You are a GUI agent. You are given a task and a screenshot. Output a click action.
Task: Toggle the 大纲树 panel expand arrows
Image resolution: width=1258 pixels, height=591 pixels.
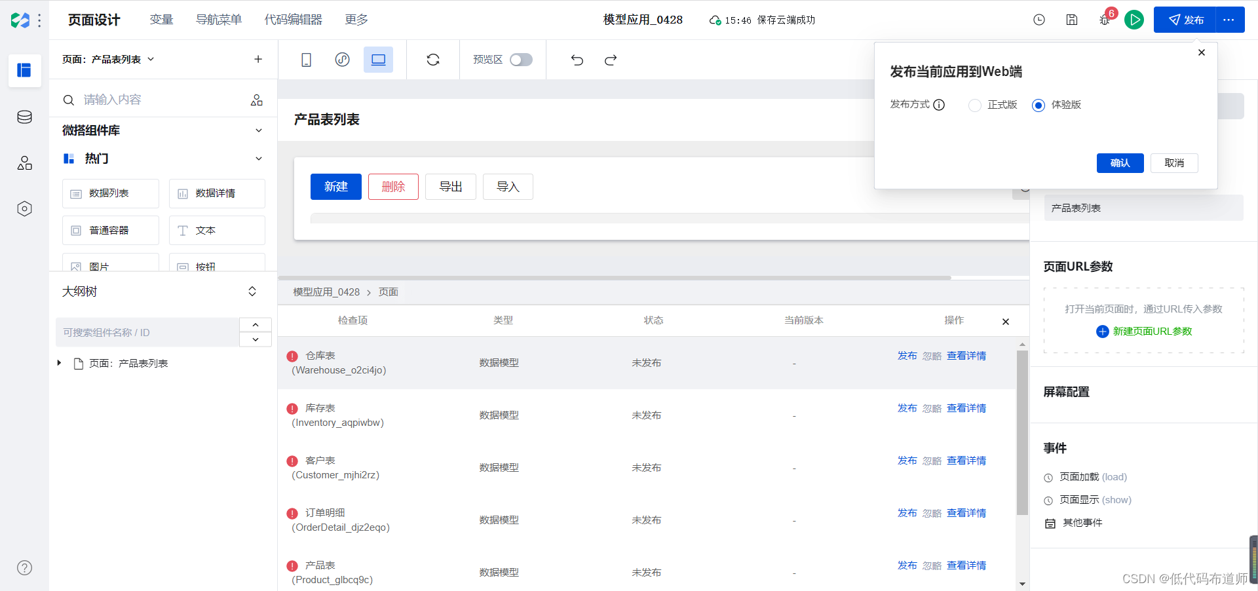pyautogui.click(x=252, y=292)
